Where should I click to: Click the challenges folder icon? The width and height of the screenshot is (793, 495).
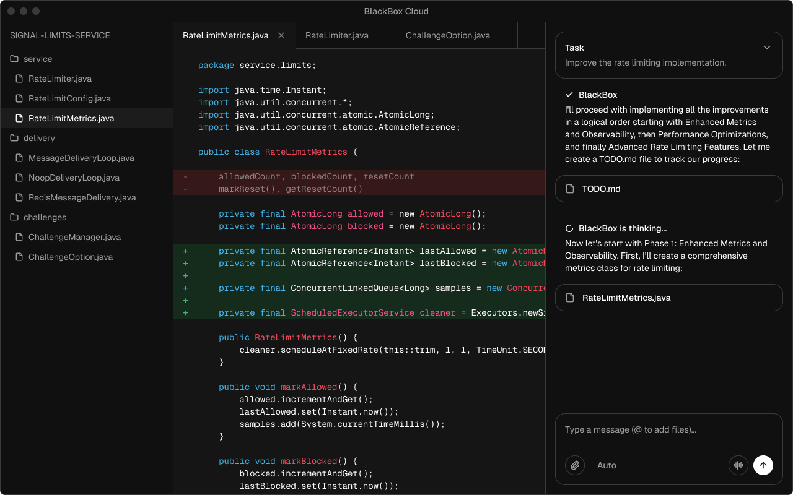coord(14,217)
